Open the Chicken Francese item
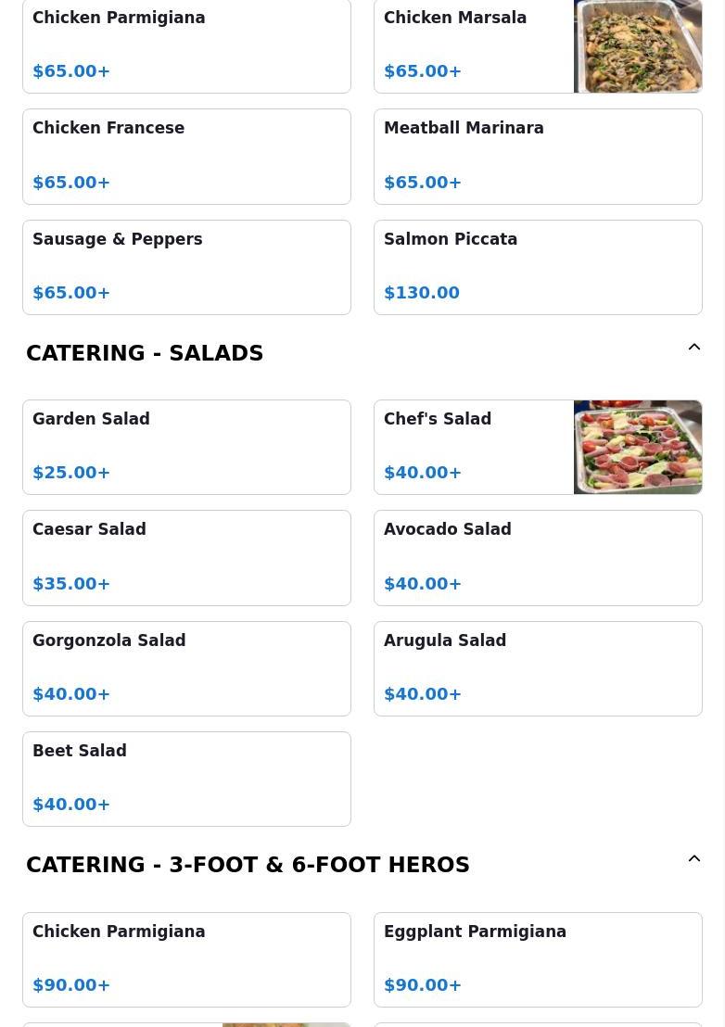725x1027 pixels. pos(186,157)
